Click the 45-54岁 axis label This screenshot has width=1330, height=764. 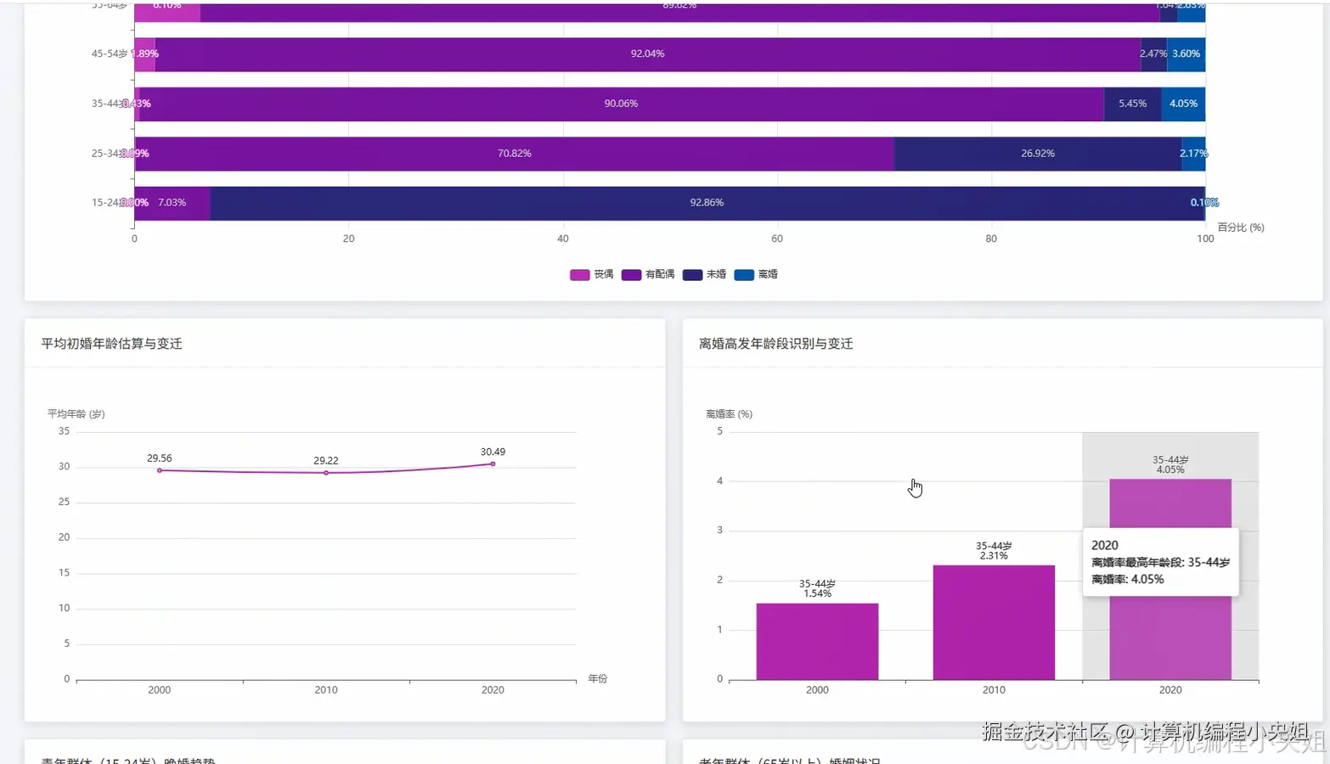[x=110, y=53]
